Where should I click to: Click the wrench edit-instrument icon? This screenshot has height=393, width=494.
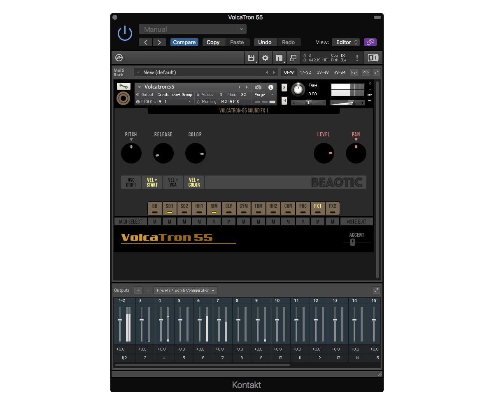123,87
